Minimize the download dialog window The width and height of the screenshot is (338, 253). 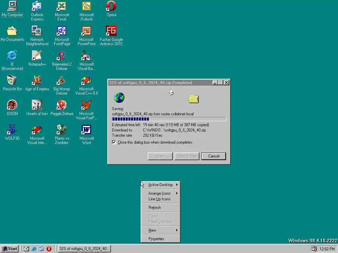tap(215, 83)
